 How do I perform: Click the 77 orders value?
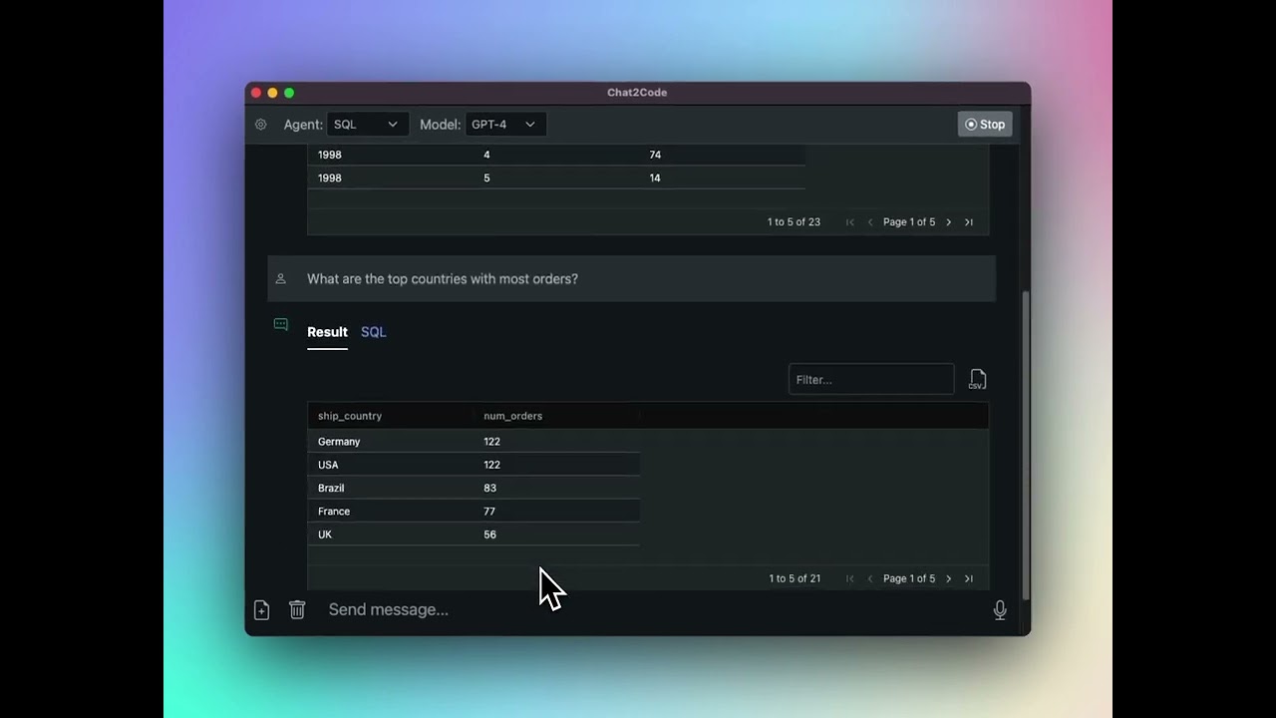489,512
